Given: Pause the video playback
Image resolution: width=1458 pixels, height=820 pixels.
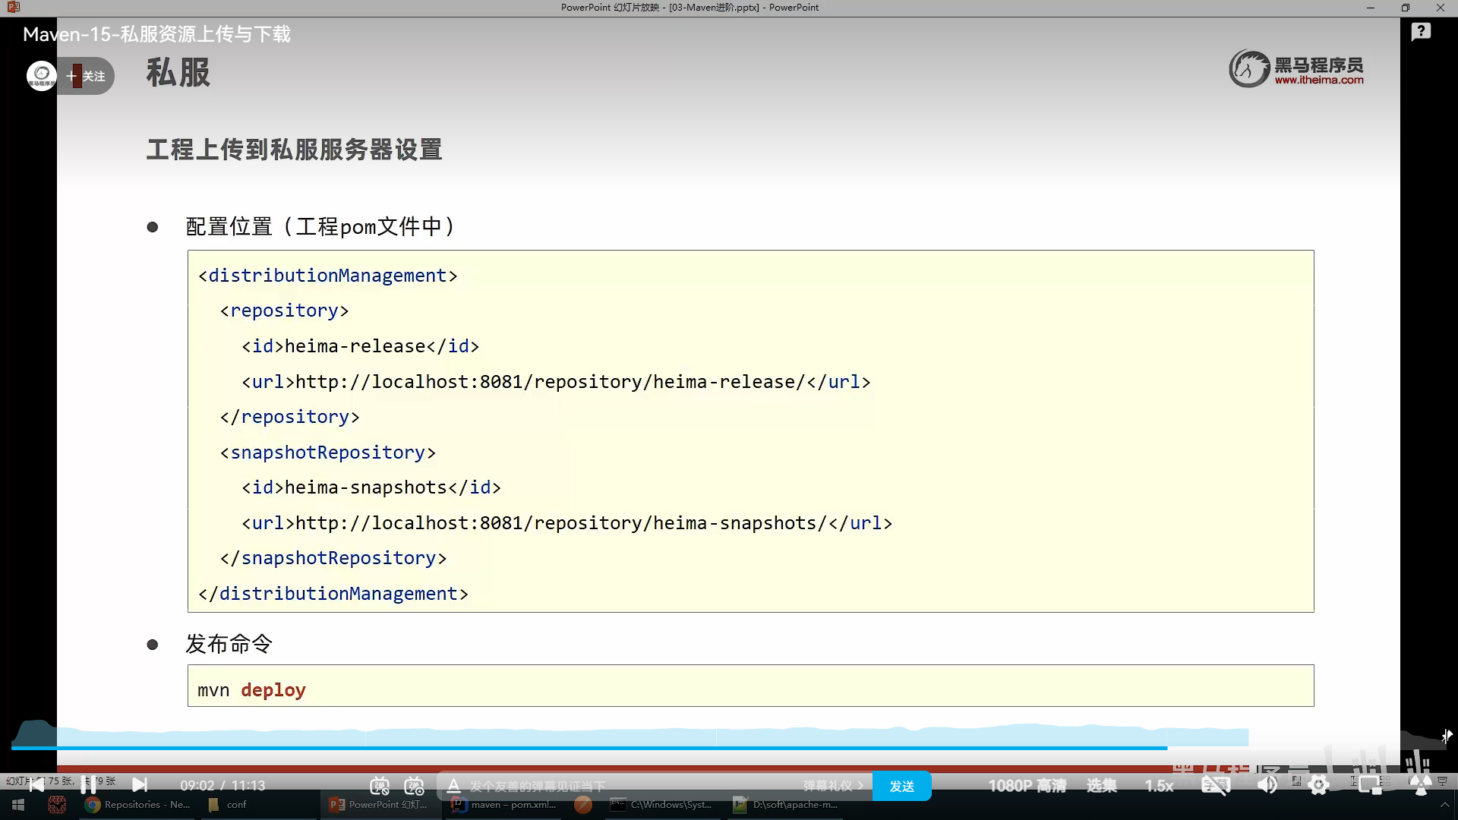Looking at the screenshot, I should click(x=88, y=784).
